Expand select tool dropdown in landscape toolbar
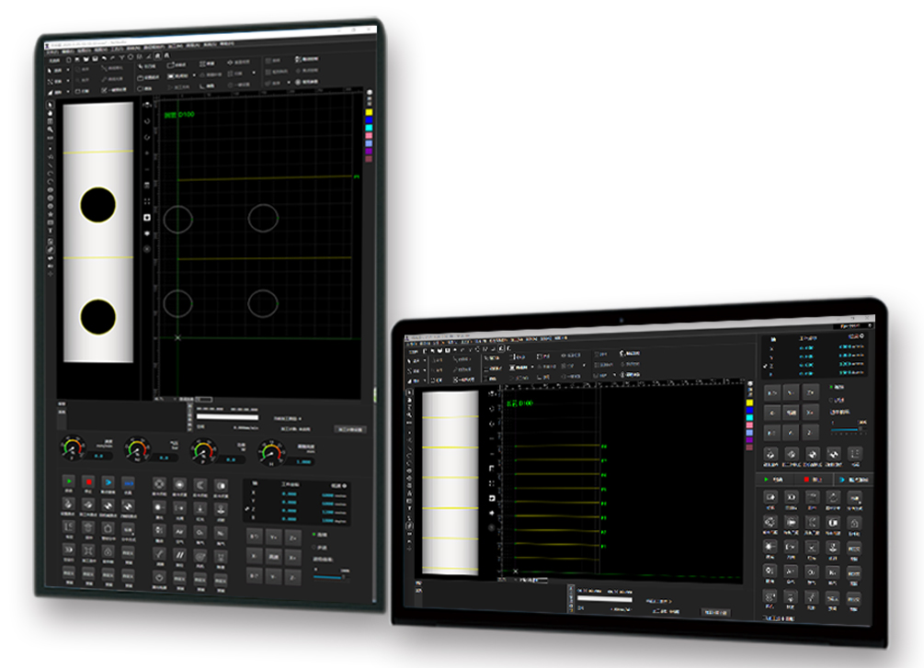The image size is (924, 668). pos(426,359)
